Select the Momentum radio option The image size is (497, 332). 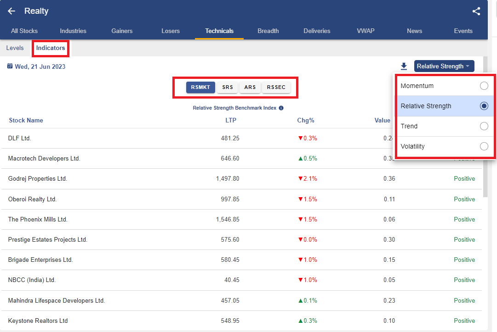pos(484,86)
